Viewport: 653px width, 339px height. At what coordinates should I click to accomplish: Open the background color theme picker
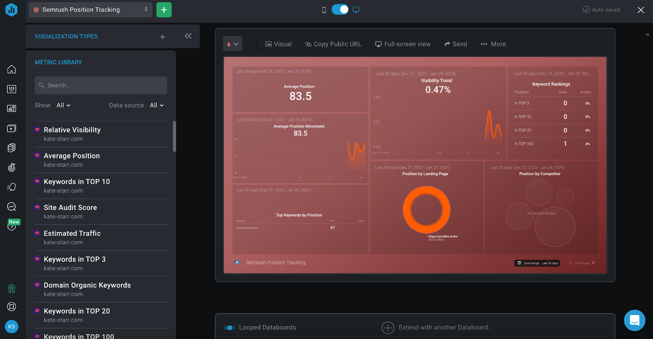click(232, 44)
